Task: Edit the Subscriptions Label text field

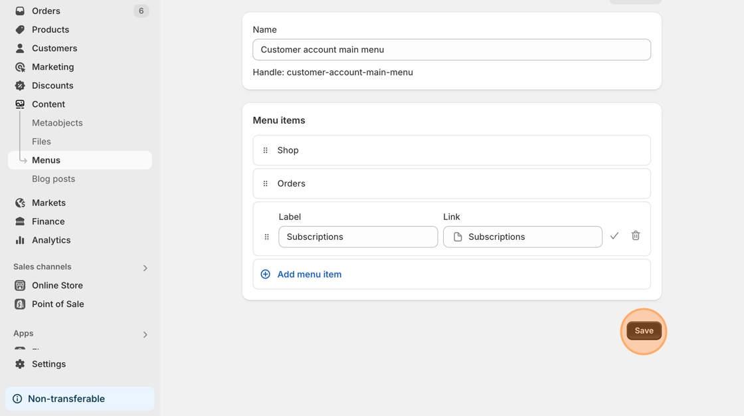Action: tap(358, 237)
